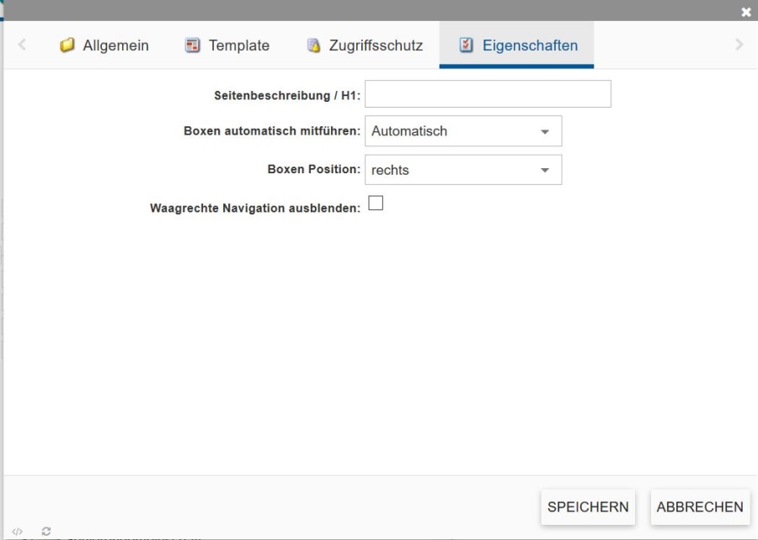Enable Waagrechte Navigation ausblenden checkbox
The width and height of the screenshot is (758, 540).
(376, 203)
